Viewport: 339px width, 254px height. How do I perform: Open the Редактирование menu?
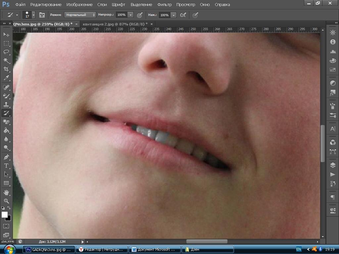point(46,4)
